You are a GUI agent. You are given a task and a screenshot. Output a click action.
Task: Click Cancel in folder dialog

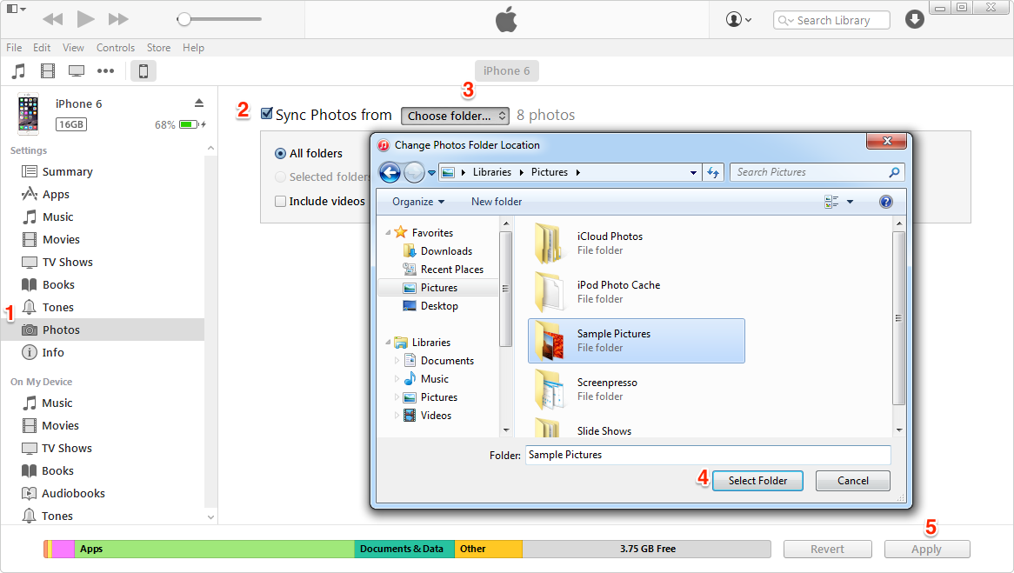click(x=853, y=481)
